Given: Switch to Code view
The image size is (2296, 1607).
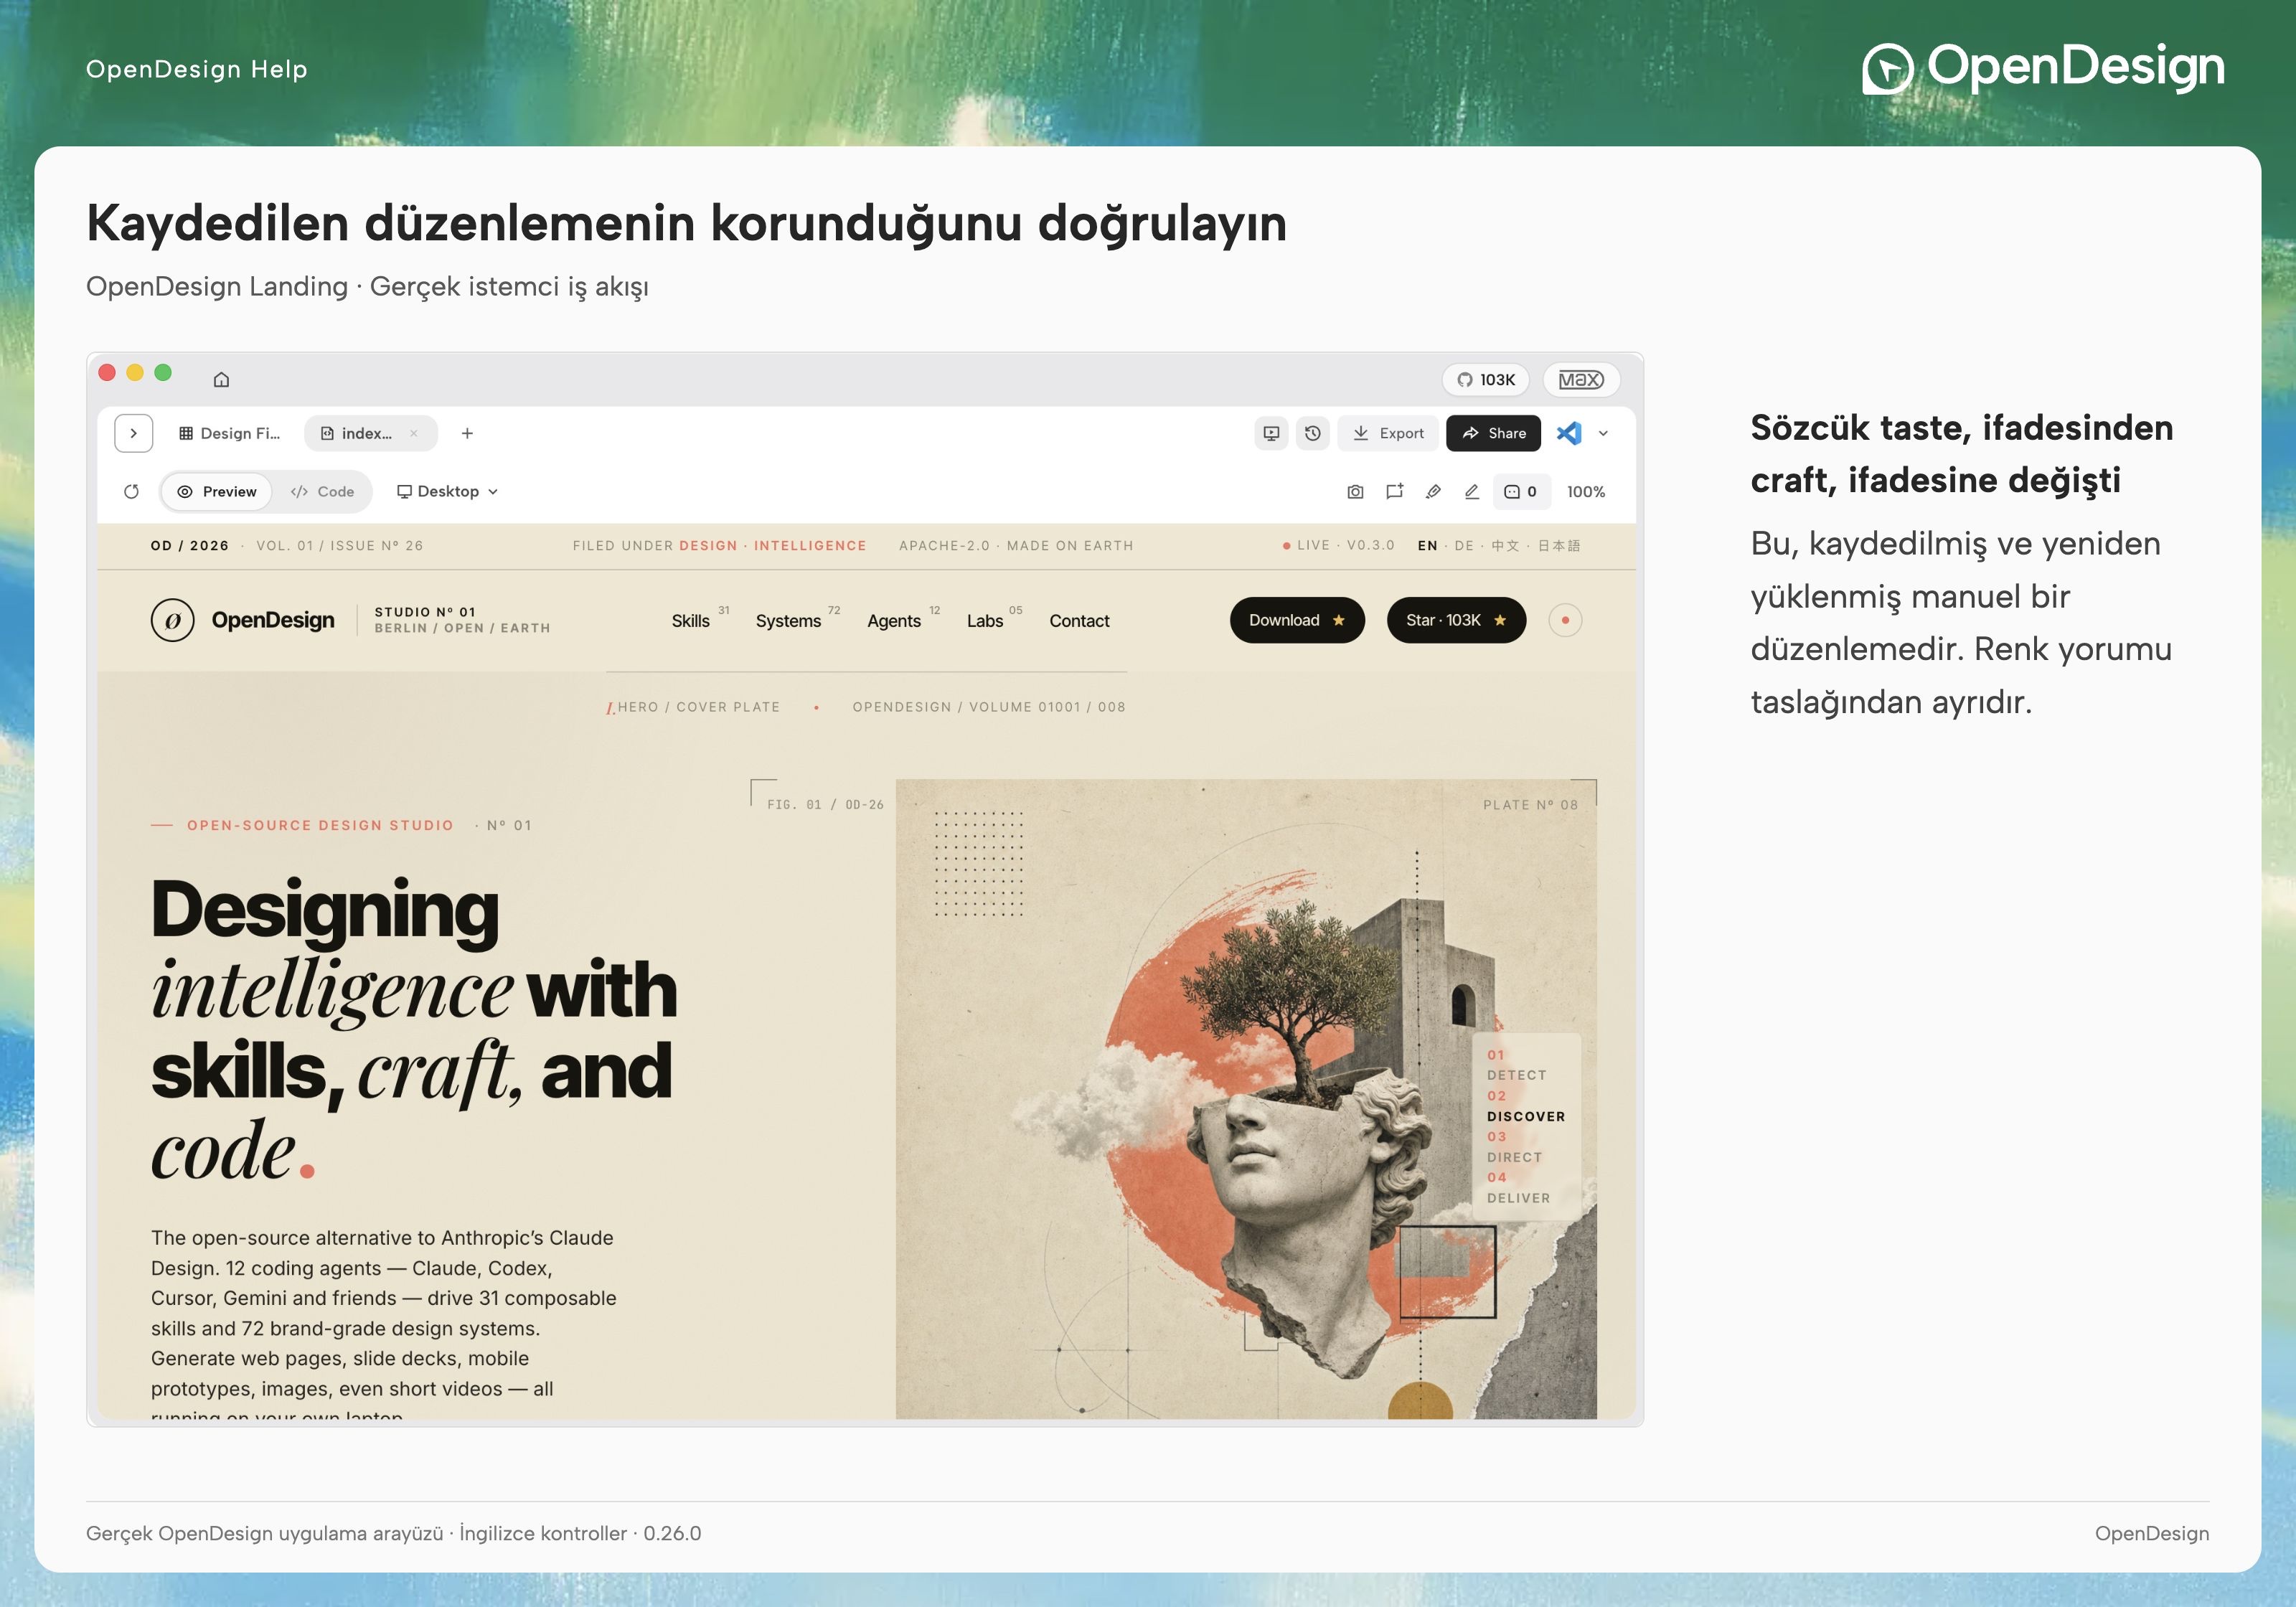Looking at the screenshot, I should click(322, 491).
